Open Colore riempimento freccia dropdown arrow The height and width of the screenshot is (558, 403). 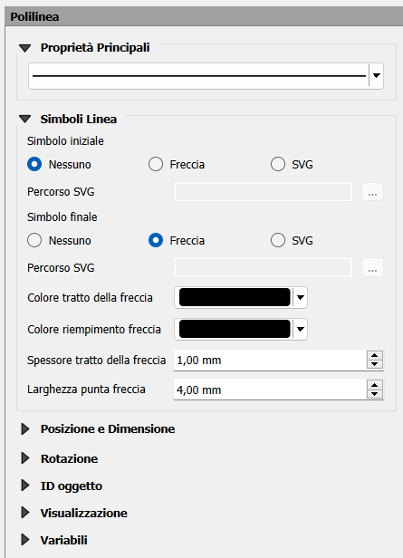[x=300, y=329]
